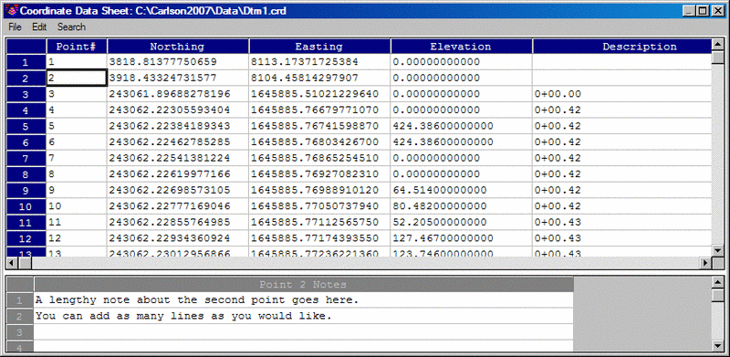Select the Northing column header
This screenshot has width=730, height=357.
click(x=177, y=47)
